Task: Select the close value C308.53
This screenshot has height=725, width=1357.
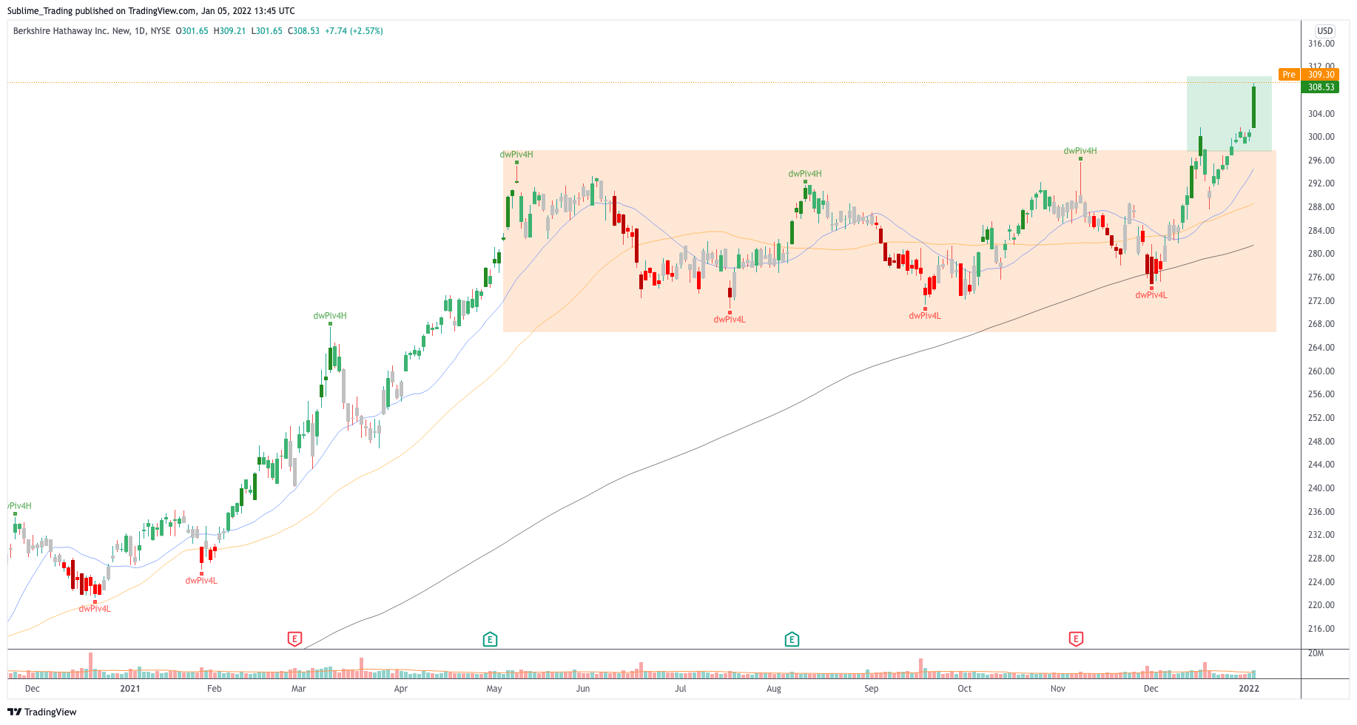Action: [303, 31]
